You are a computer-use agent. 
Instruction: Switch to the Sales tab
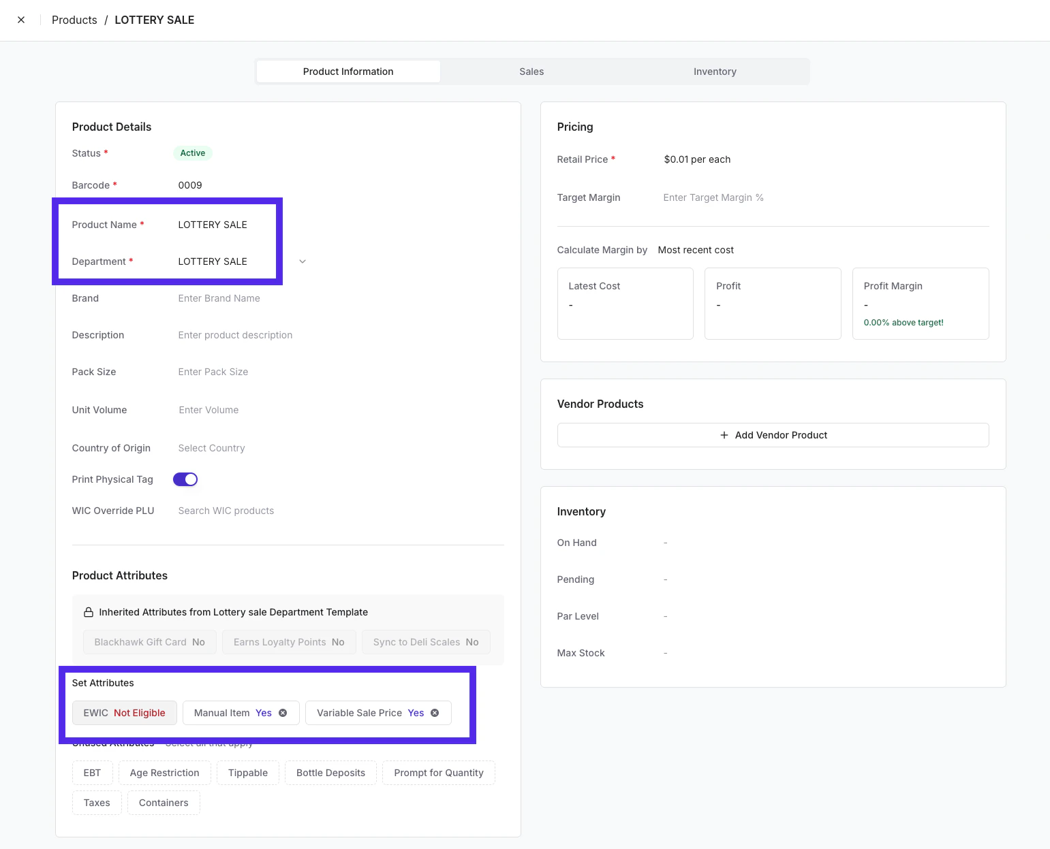pos(531,71)
